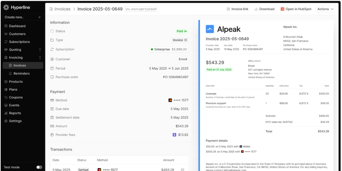This screenshot has height=171, width=342.
Task: Click the Amount column header in Transactions
Action: point(169,160)
